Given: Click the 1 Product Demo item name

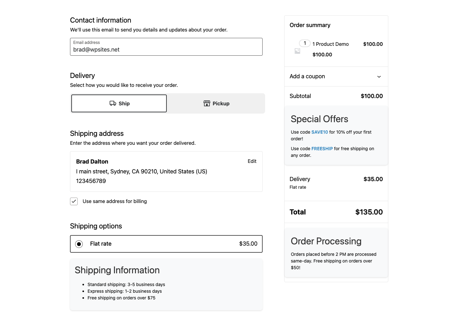Looking at the screenshot, I should 330,44.
